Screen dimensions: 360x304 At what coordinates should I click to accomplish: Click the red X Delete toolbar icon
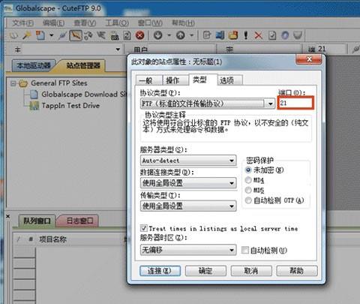(259, 35)
